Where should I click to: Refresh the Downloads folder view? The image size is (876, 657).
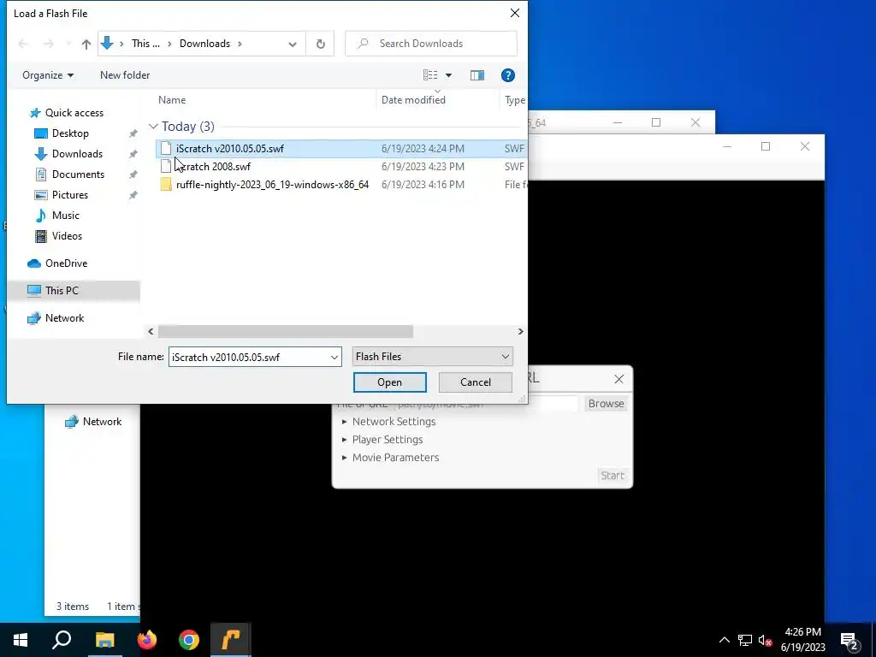click(320, 44)
